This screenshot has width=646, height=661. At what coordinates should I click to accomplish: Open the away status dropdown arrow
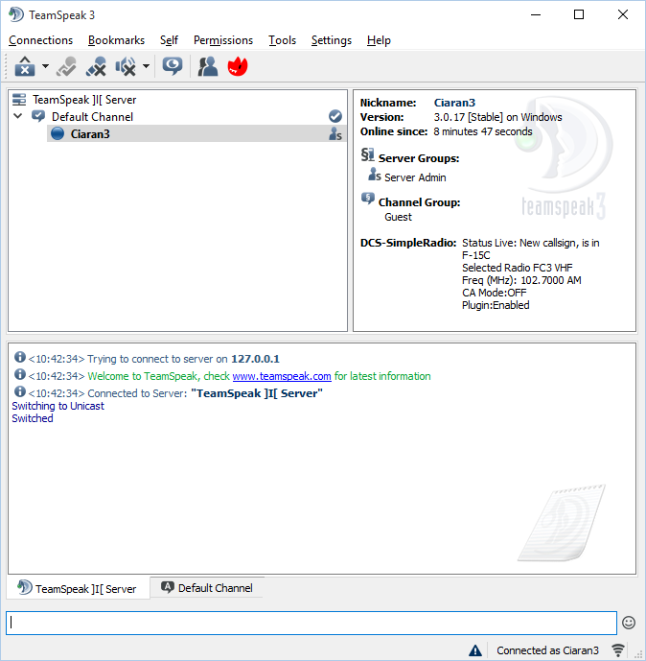click(45, 66)
